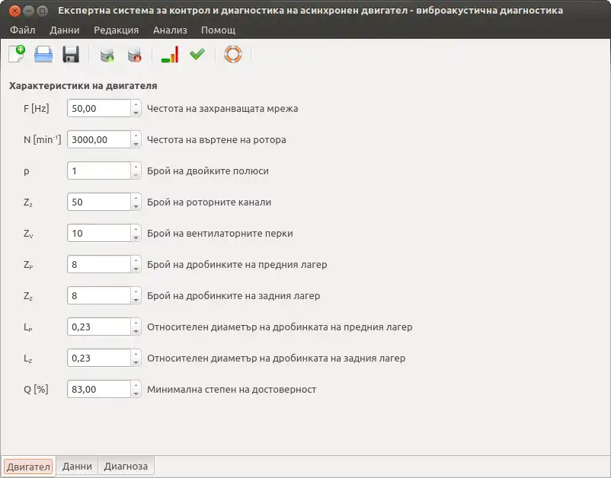The width and height of the screenshot is (611, 478).
Task: Click the Lz field showing 0,23
Action: [x=99, y=358]
